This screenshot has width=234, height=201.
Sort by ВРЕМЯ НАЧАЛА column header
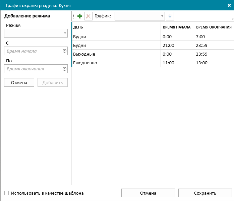177,27
